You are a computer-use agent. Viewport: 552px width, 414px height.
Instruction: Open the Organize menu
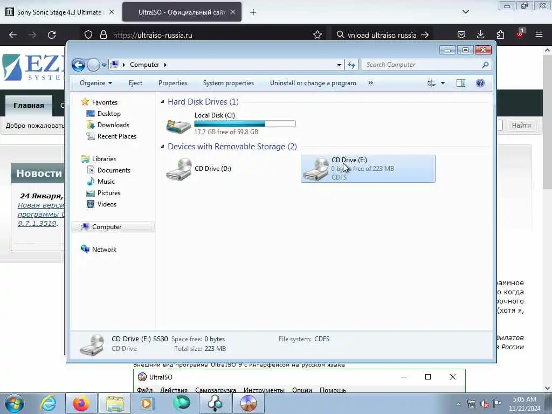pos(96,83)
